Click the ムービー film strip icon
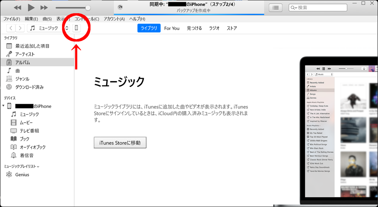Image resolution: width=378 pixels, height=207 pixels. pos(14,122)
